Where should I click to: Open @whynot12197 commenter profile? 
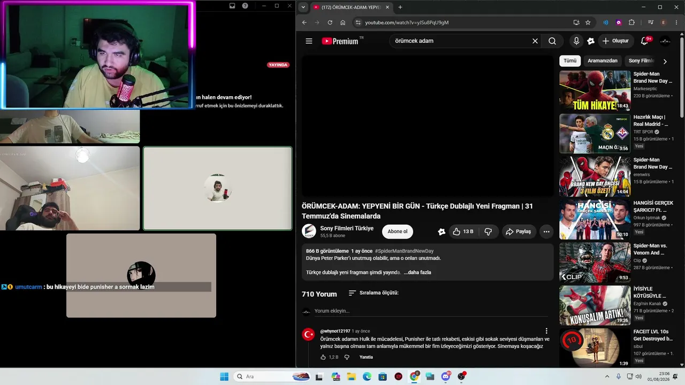335,331
